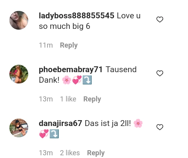This screenshot has height=158, width=188.
Task: Open ladyboss888855545's profile picture
Action: 19,20
